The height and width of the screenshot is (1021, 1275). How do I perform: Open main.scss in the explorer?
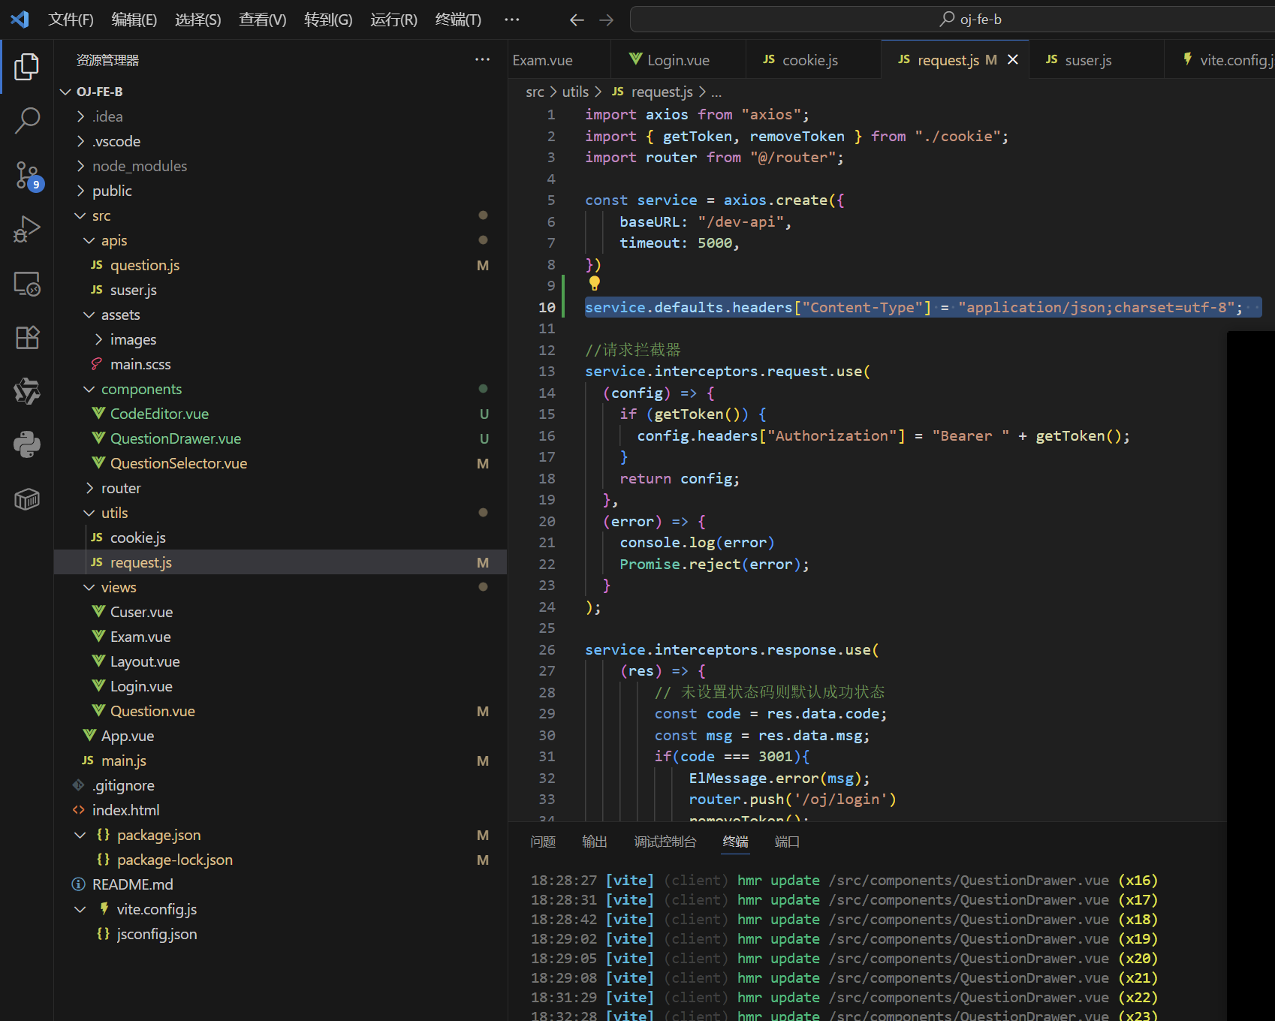[x=281, y=364]
